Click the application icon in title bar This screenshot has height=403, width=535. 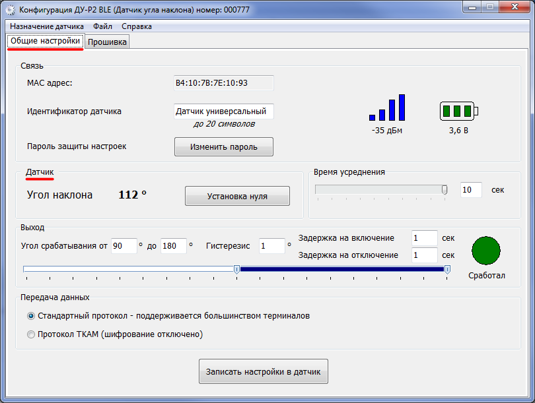(x=11, y=10)
